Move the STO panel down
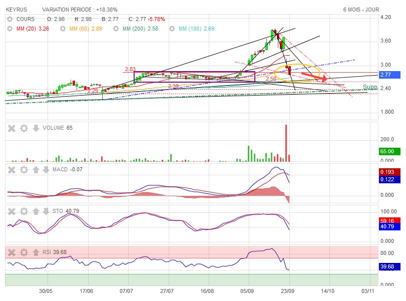 [46, 211]
